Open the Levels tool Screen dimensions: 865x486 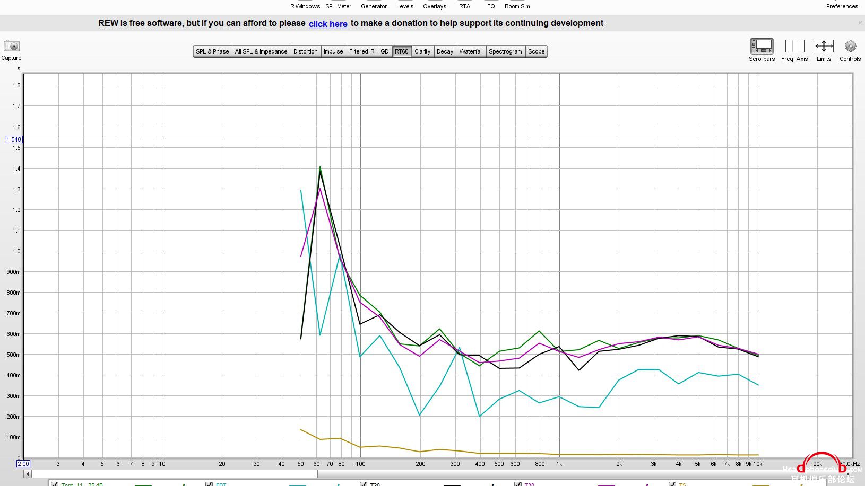coord(405,6)
